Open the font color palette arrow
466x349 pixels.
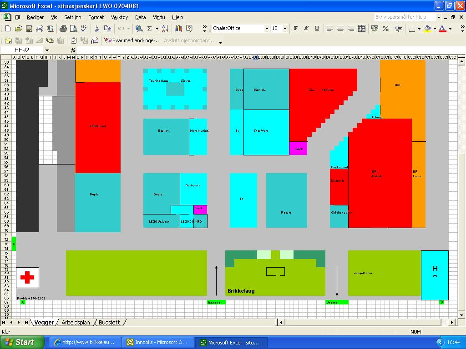tap(450, 29)
